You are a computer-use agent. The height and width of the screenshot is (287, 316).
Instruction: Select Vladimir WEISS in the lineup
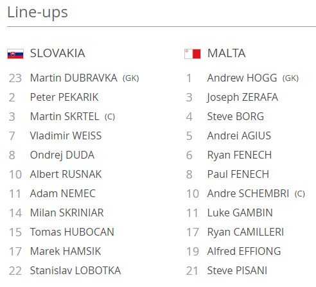point(66,135)
